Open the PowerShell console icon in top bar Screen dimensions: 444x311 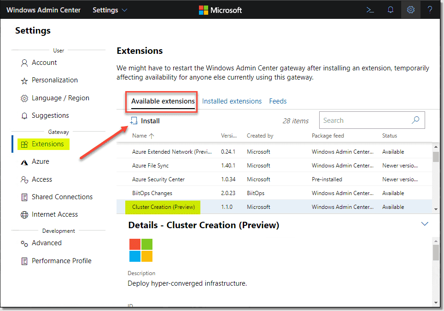point(370,10)
